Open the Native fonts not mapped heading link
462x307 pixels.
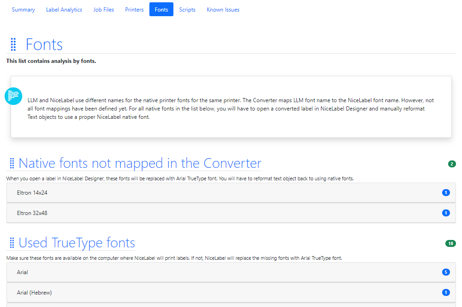click(140, 163)
